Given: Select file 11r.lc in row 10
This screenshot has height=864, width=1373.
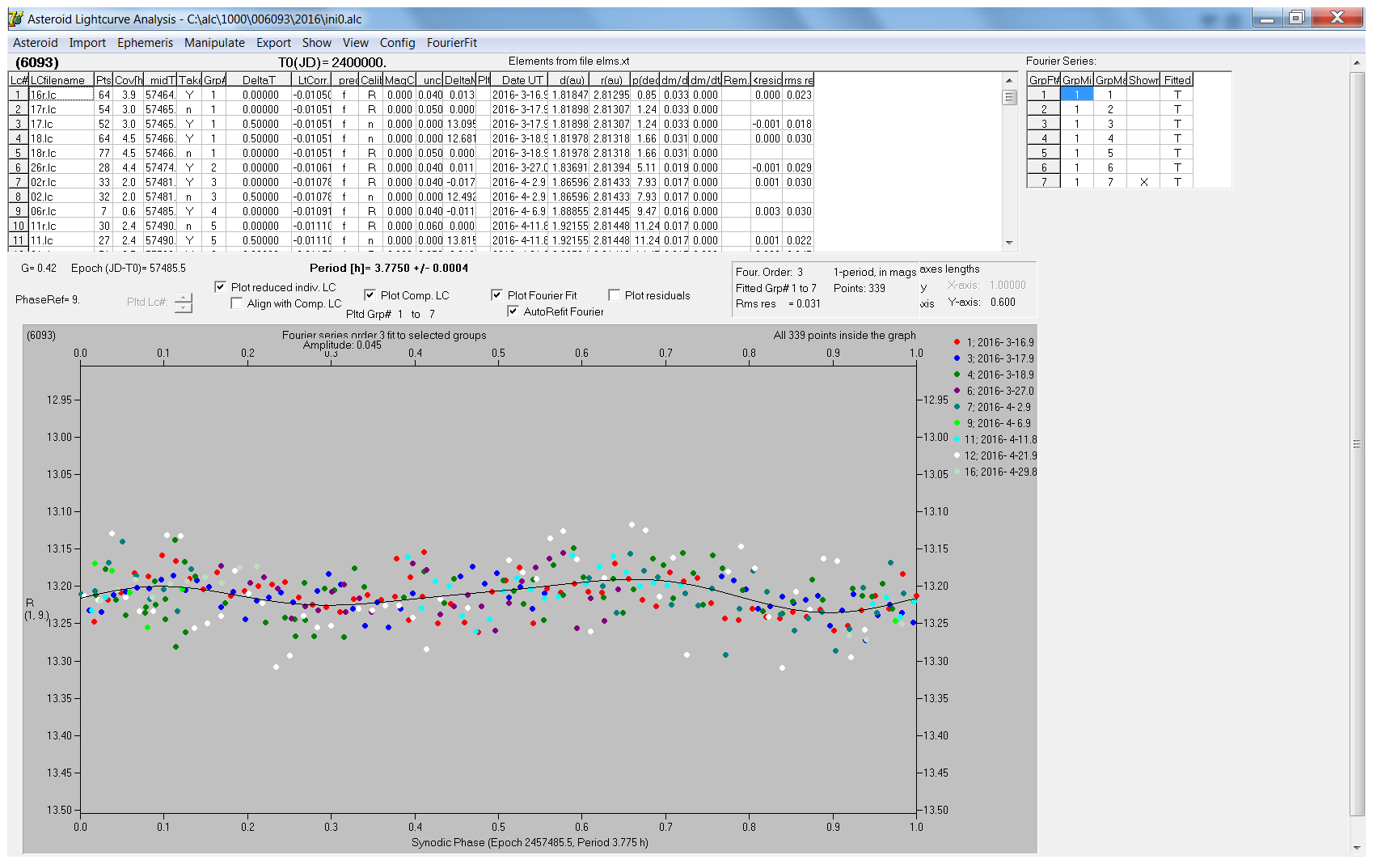Looking at the screenshot, I should 61,226.
